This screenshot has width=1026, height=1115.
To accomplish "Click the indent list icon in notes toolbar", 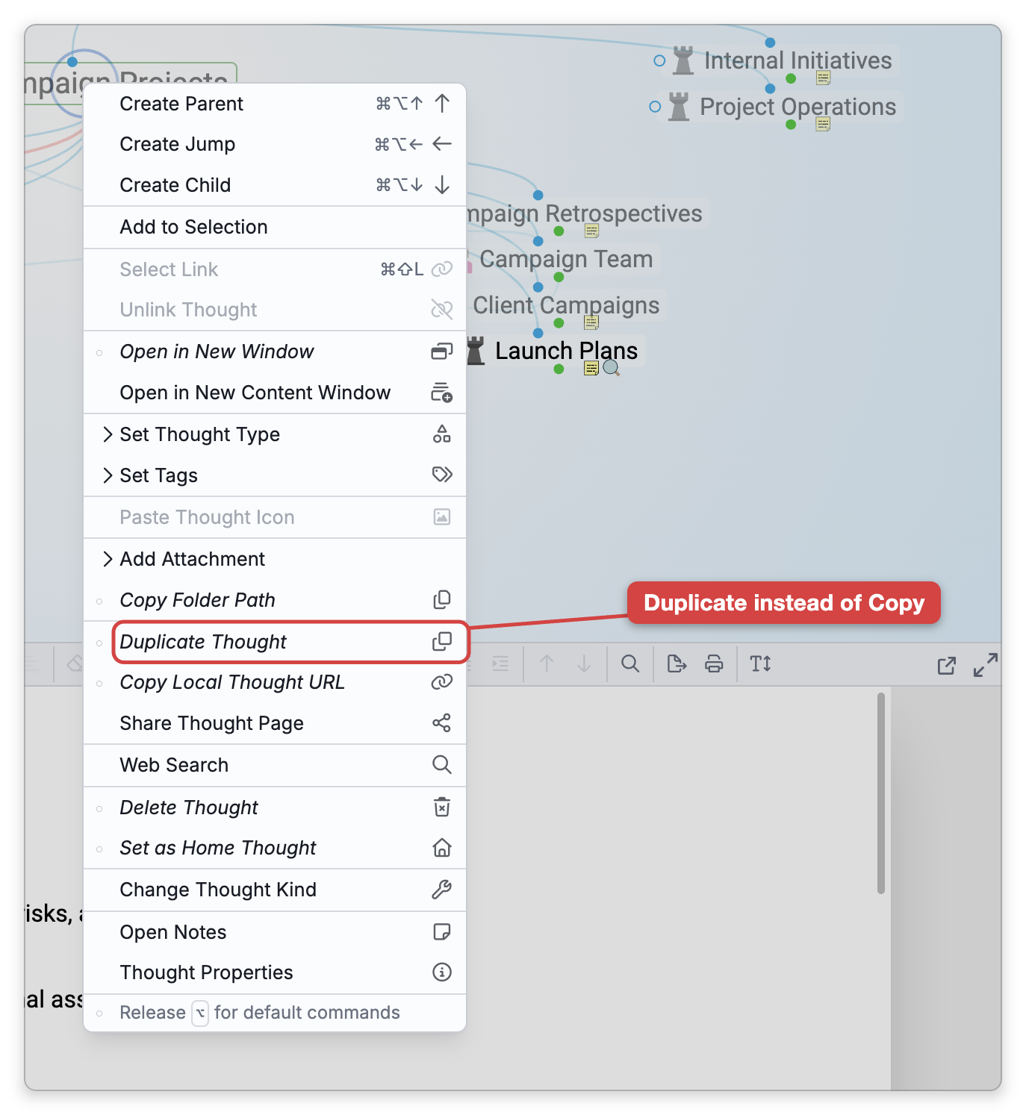I will point(500,663).
